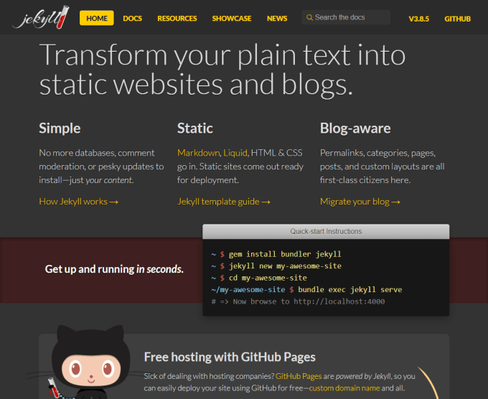Click the 'http://localhost:4000' comment line

pos(298,301)
